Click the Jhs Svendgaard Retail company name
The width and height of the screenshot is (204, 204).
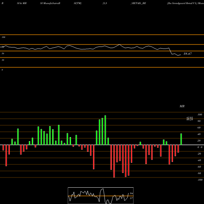click(182, 3)
